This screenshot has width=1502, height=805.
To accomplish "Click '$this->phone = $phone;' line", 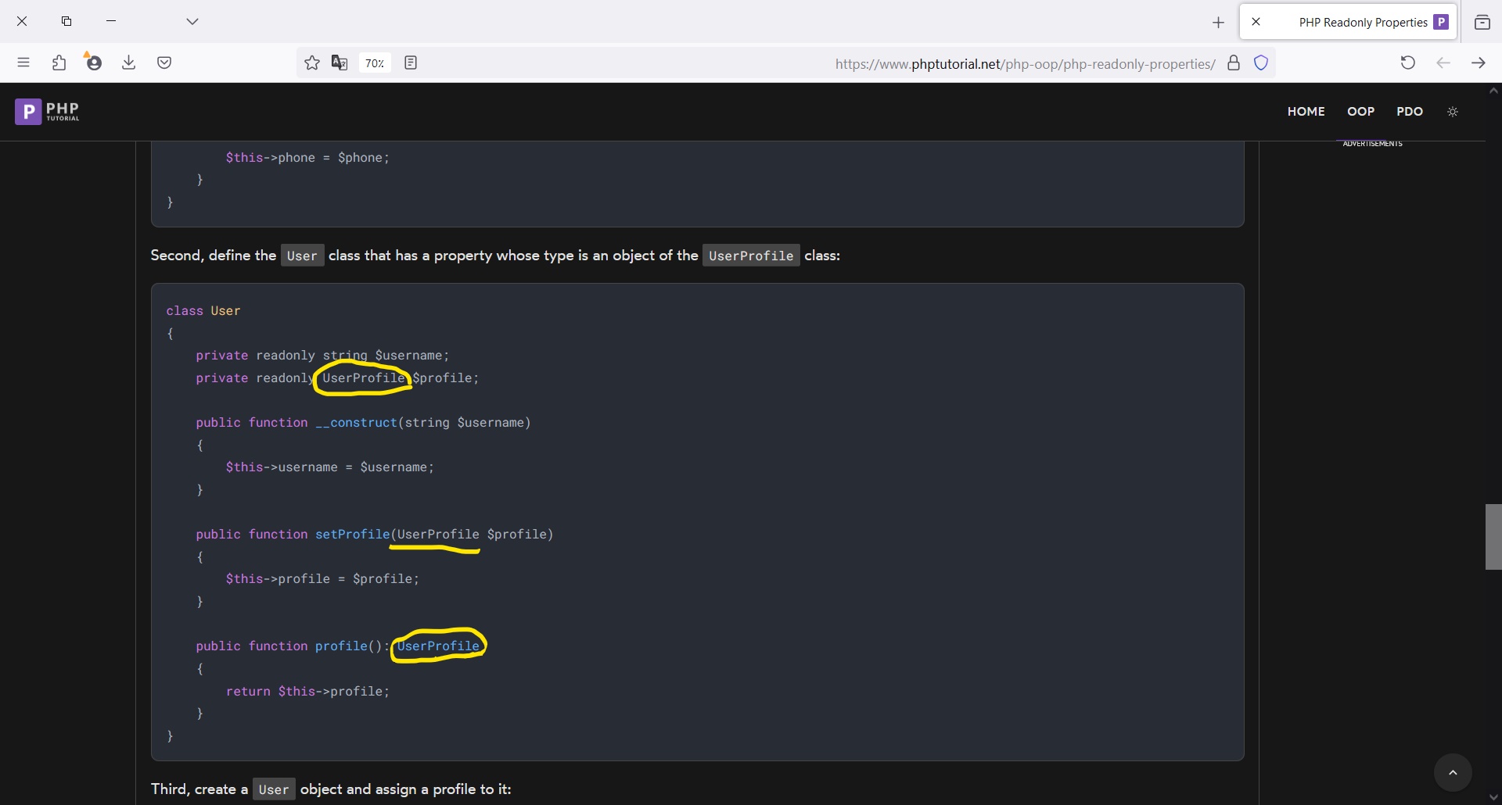I will [x=307, y=158].
